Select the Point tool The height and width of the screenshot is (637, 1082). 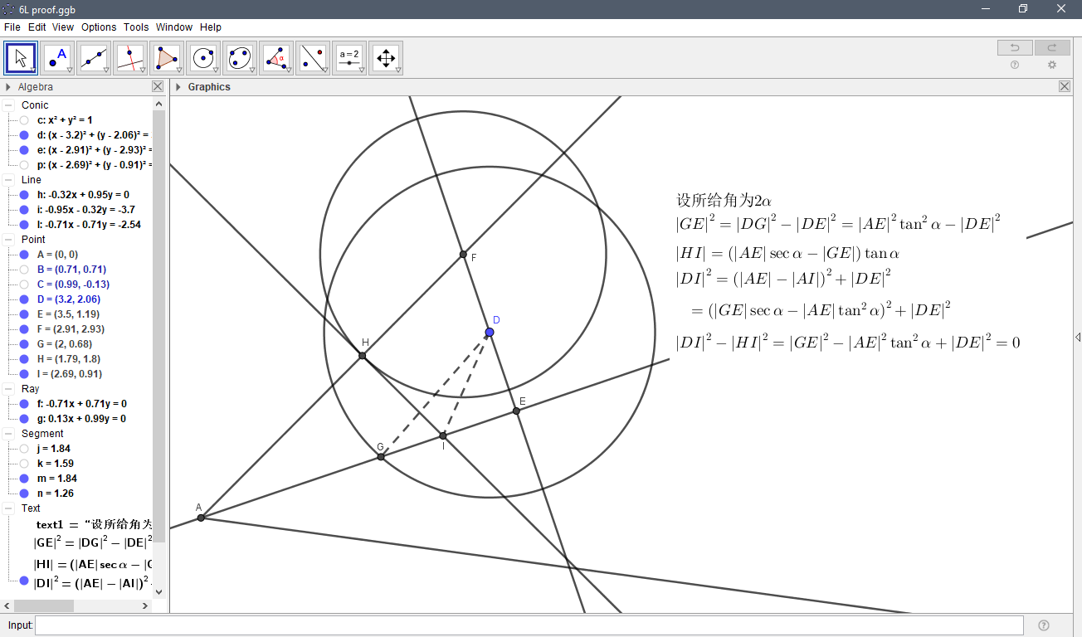coord(57,57)
